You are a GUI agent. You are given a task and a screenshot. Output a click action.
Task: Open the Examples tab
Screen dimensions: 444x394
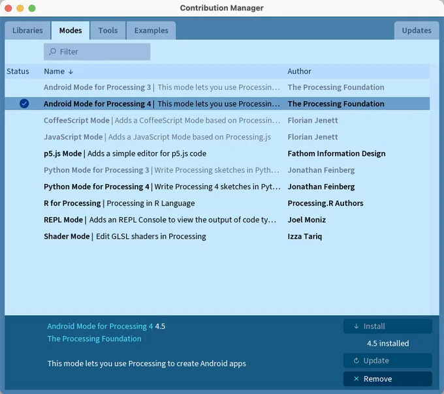pos(151,30)
